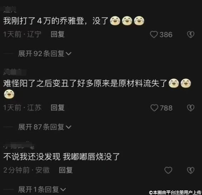
Task: Expand 87 replies under second comment
Action: click(x=45, y=127)
